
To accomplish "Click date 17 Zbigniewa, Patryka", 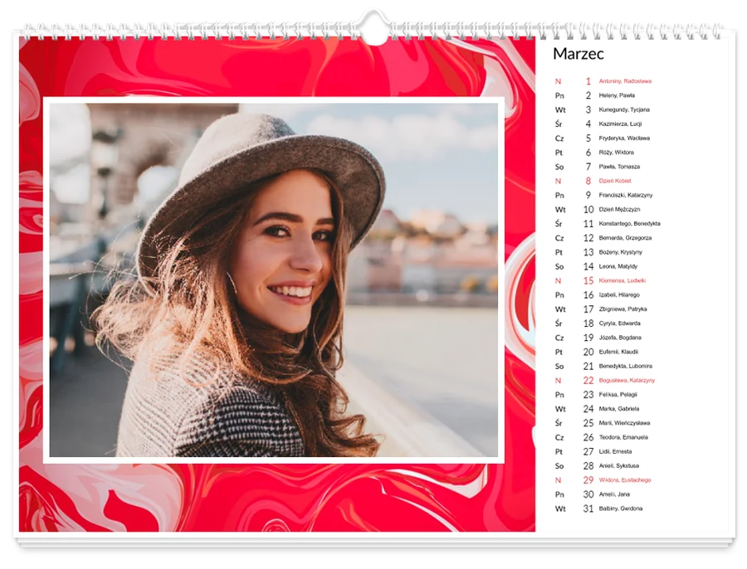I will click(601, 309).
